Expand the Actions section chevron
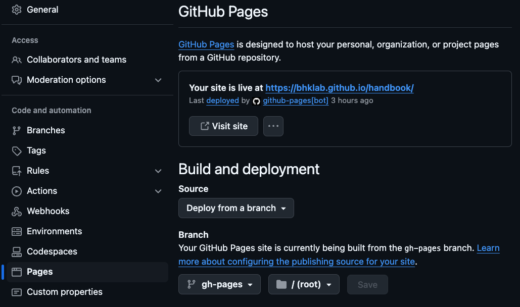The width and height of the screenshot is (520, 307). coord(158,191)
